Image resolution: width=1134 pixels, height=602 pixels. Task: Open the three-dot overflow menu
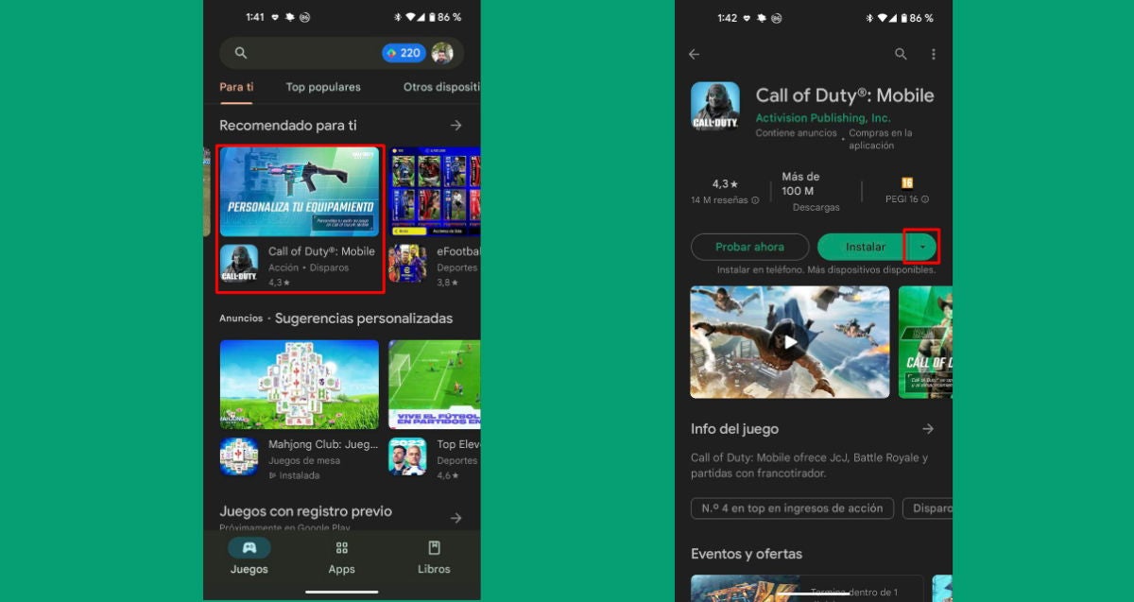[933, 55]
